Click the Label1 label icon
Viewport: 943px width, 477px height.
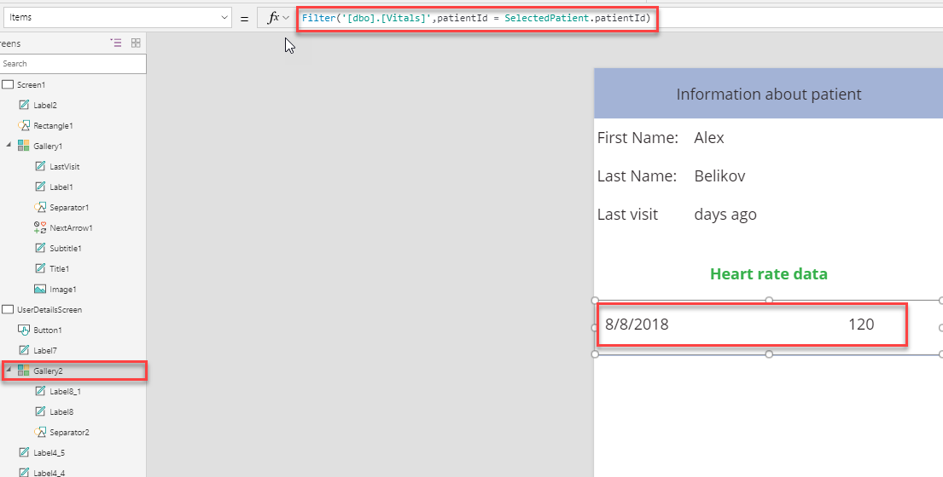(40, 187)
